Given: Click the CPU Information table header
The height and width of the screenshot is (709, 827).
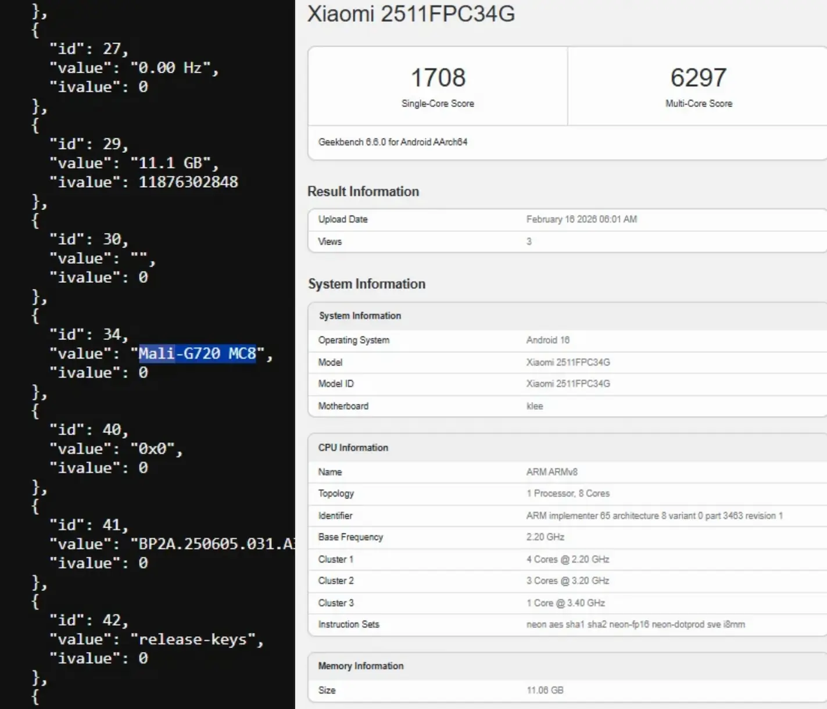Looking at the screenshot, I should click(x=353, y=447).
